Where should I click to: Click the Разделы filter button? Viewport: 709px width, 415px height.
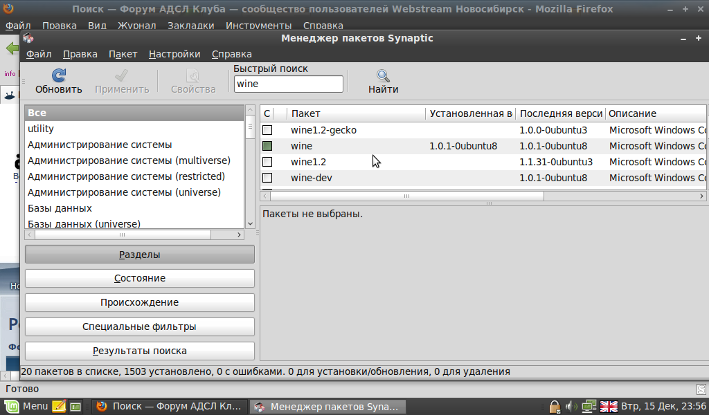(140, 255)
